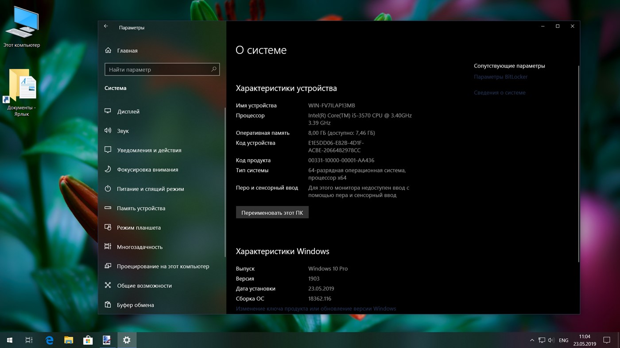The height and width of the screenshot is (348, 620).
Task: Click the search magnifier in Найти параметр
Action: pyautogui.click(x=214, y=69)
